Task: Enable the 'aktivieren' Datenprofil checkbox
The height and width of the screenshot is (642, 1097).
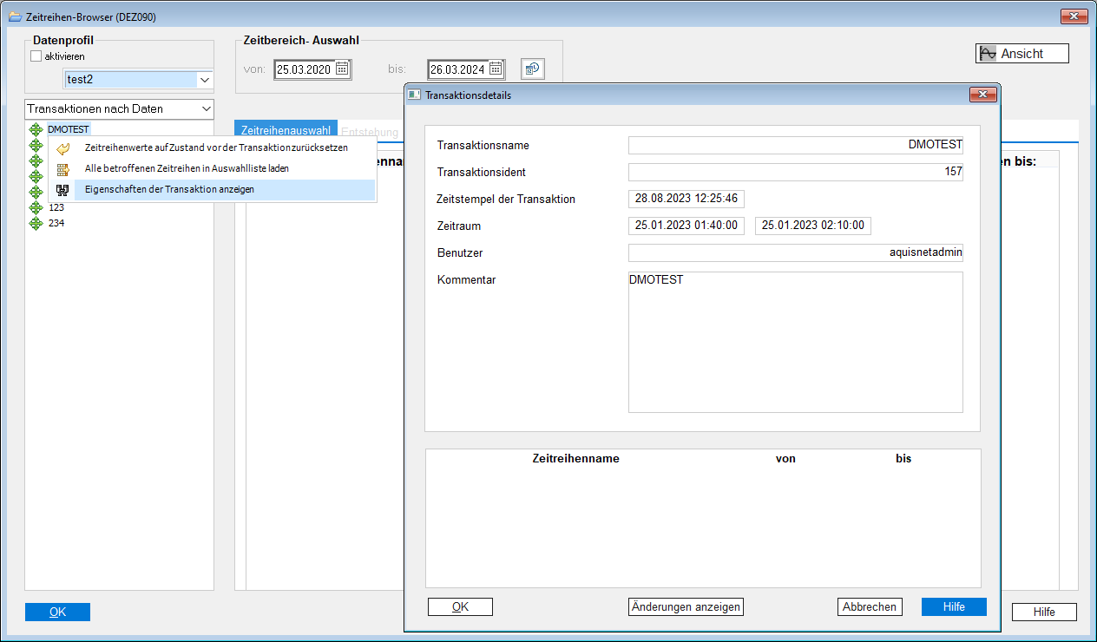Action: click(x=36, y=56)
